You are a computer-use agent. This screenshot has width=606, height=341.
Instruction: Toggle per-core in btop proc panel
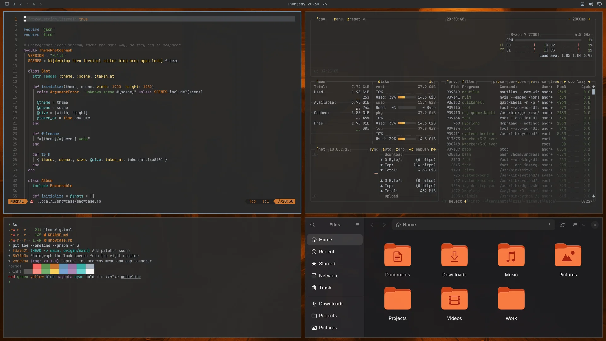(x=517, y=81)
